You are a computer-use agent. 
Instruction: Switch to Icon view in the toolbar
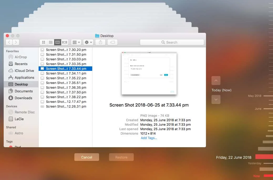click(44, 42)
